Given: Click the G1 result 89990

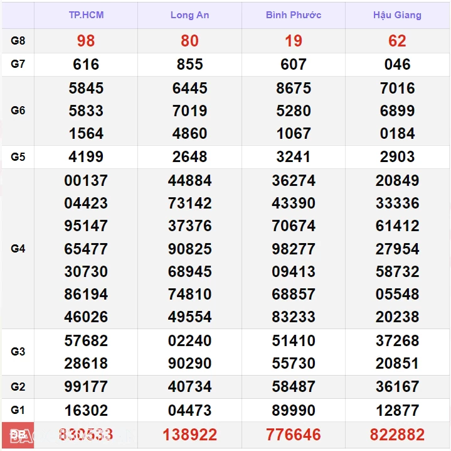Looking at the screenshot, I should pos(293,410).
